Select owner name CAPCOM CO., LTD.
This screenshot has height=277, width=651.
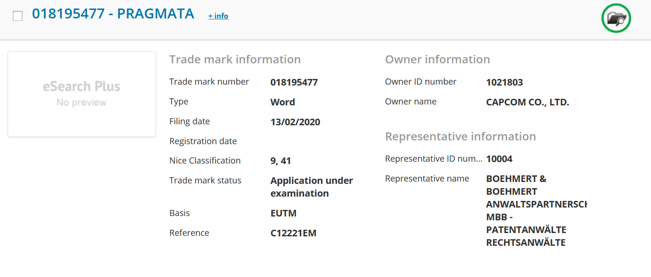(528, 102)
